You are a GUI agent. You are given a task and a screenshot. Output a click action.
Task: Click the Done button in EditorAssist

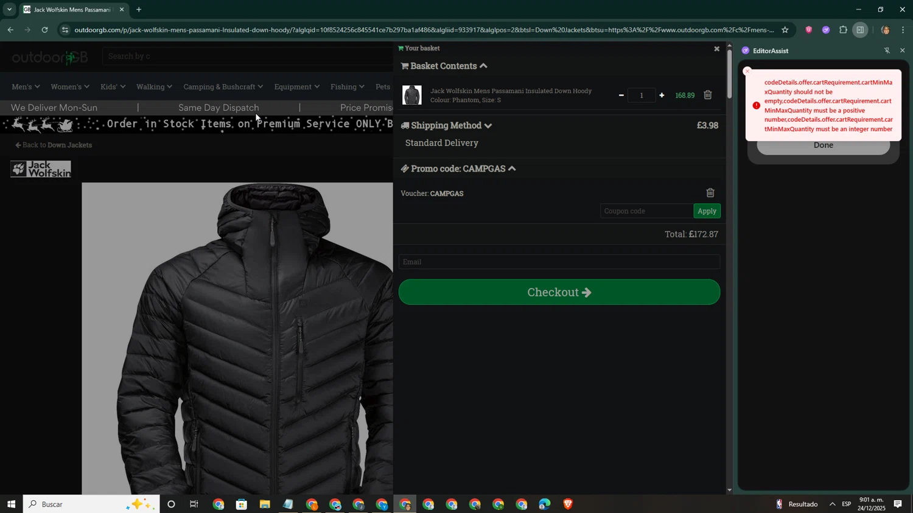(x=823, y=145)
